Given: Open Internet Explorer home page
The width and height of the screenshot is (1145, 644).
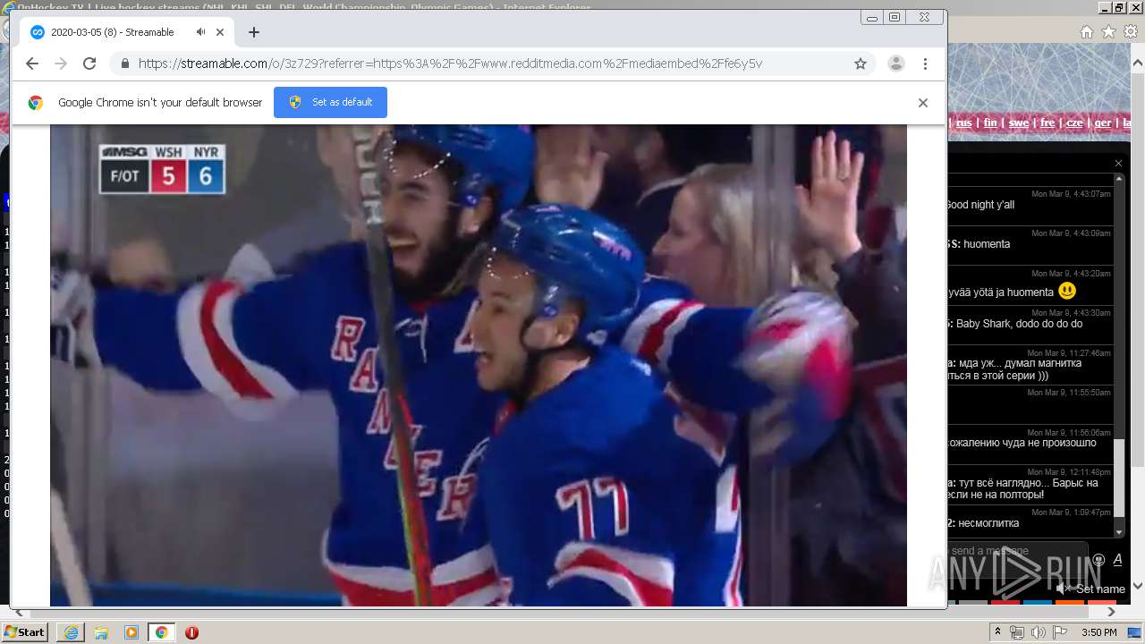Looking at the screenshot, I should click(1087, 31).
